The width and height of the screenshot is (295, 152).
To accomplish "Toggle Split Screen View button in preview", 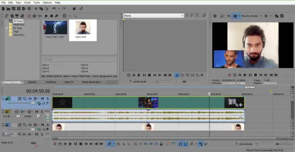I will (x=235, y=16).
